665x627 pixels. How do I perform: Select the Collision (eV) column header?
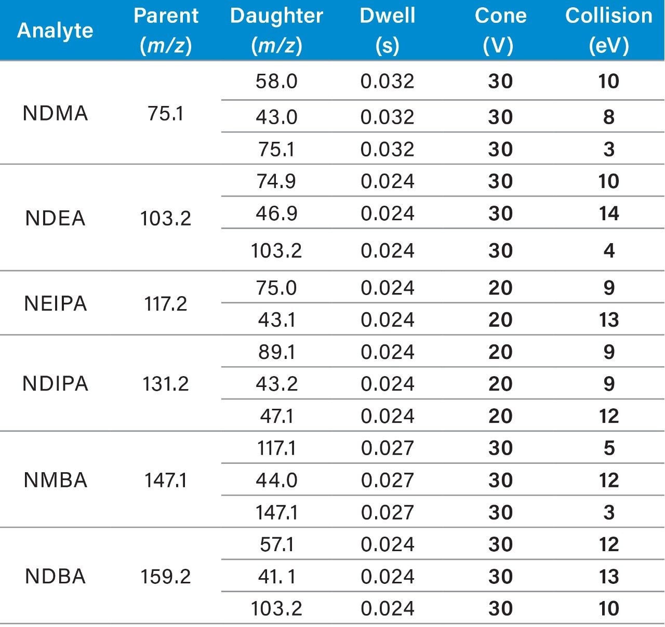click(609, 31)
